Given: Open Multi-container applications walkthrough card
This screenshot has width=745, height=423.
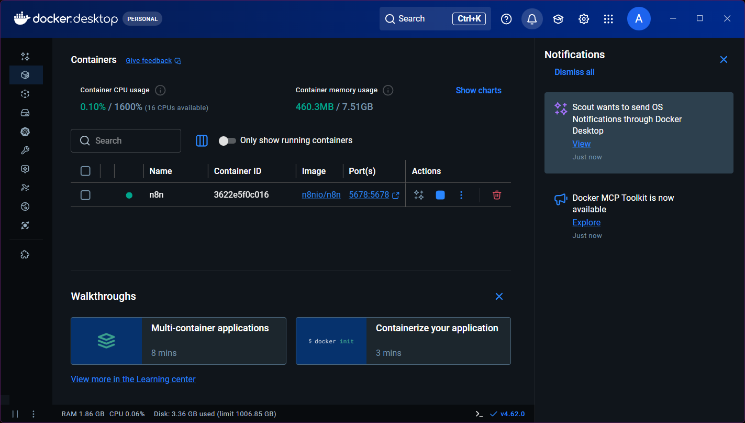Looking at the screenshot, I should pyautogui.click(x=179, y=341).
